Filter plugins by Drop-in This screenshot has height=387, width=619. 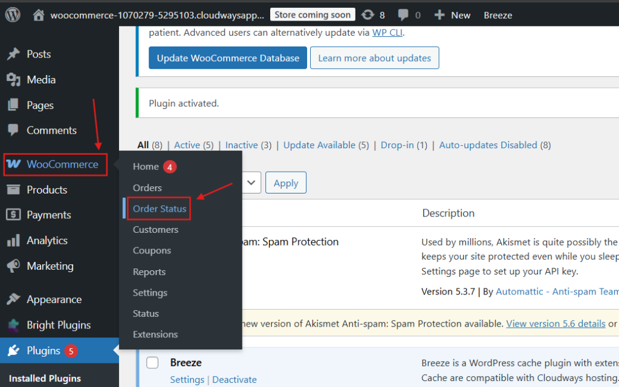point(397,145)
